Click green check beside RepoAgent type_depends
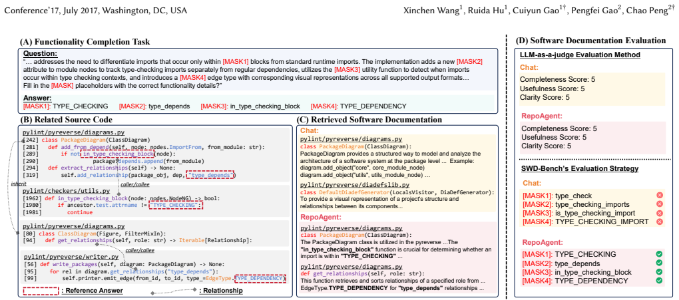This screenshot has width=679, height=300. click(x=659, y=263)
